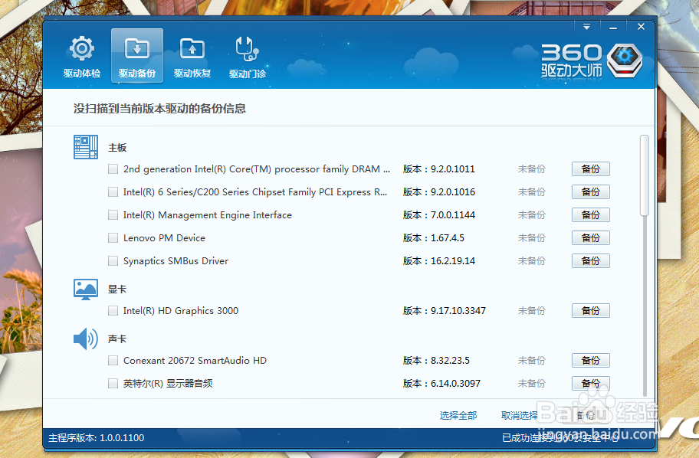Click the 取消选择 link
Screen dimensions: 699x458
(x=520, y=416)
